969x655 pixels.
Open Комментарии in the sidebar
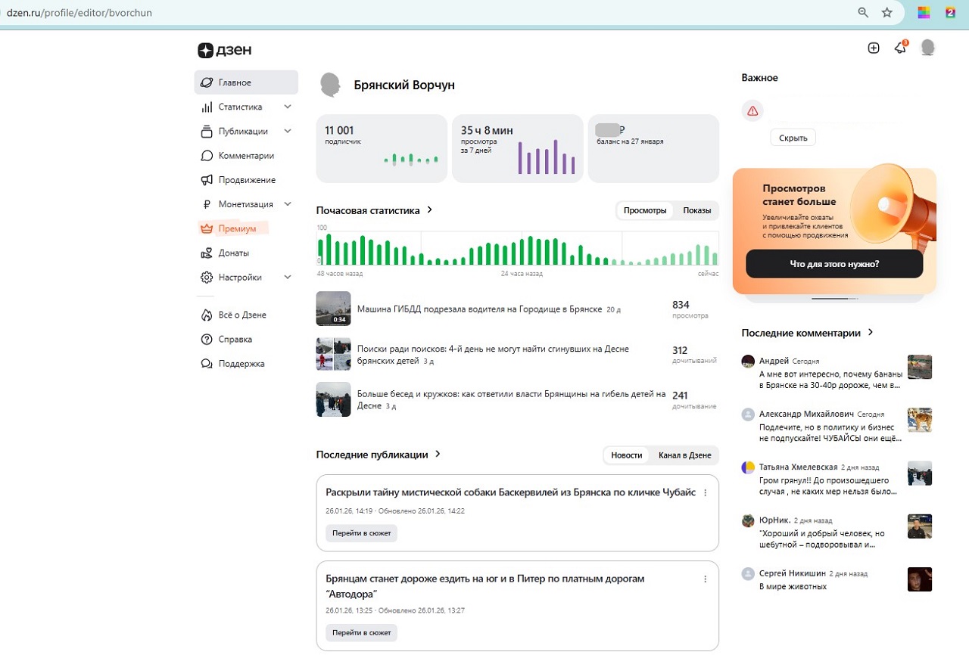click(245, 156)
